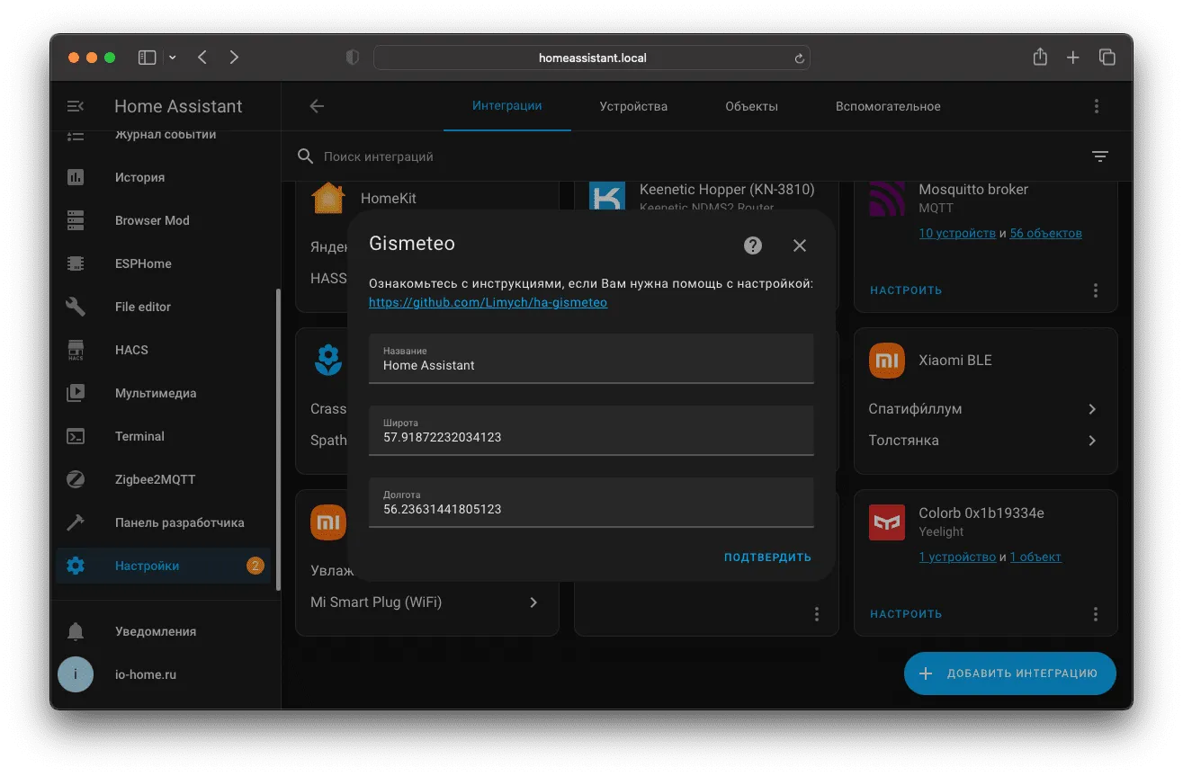Open Safari share button
This screenshot has height=776, width=1183.
1040,57
